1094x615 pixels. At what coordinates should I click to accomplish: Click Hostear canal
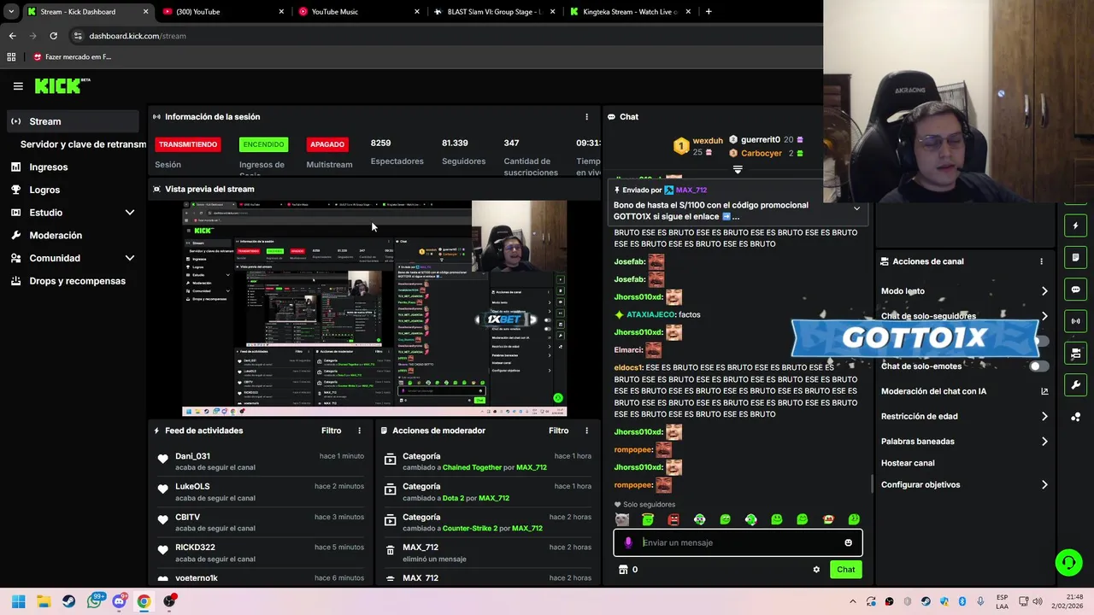(908, 463)
